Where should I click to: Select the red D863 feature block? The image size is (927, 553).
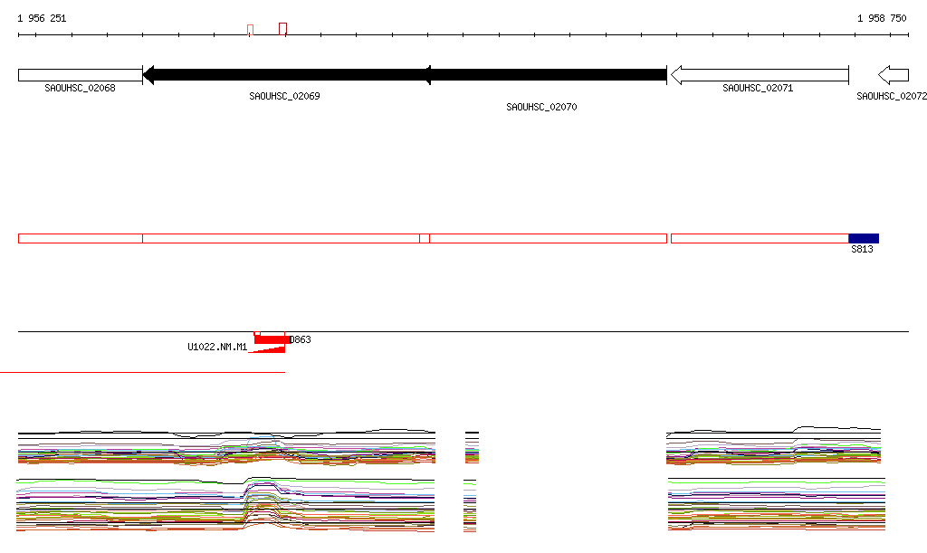tap(271, 338)
